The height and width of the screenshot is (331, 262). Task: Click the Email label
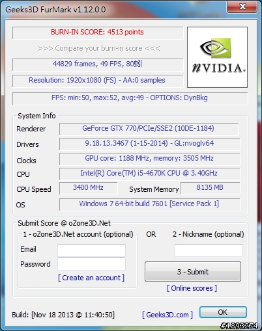pyautogui.click(x=28, y=249)
